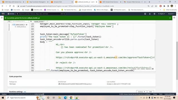Open the Google AdSense bookmark
This screenshot has width=178, height=100.
(85, 10)
